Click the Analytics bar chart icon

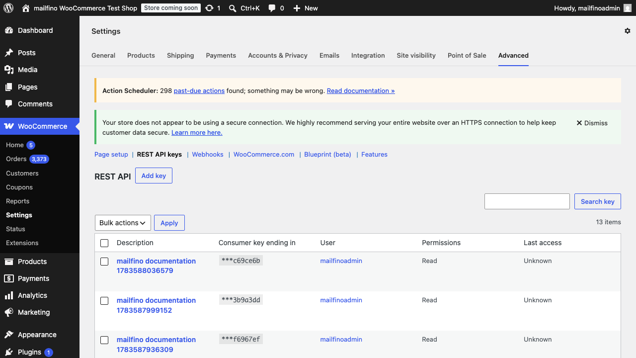[9, 295]
